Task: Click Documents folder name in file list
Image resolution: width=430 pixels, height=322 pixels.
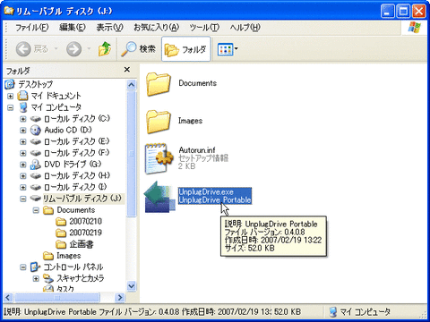Action: pyautogui.click(x=197, y=83)
